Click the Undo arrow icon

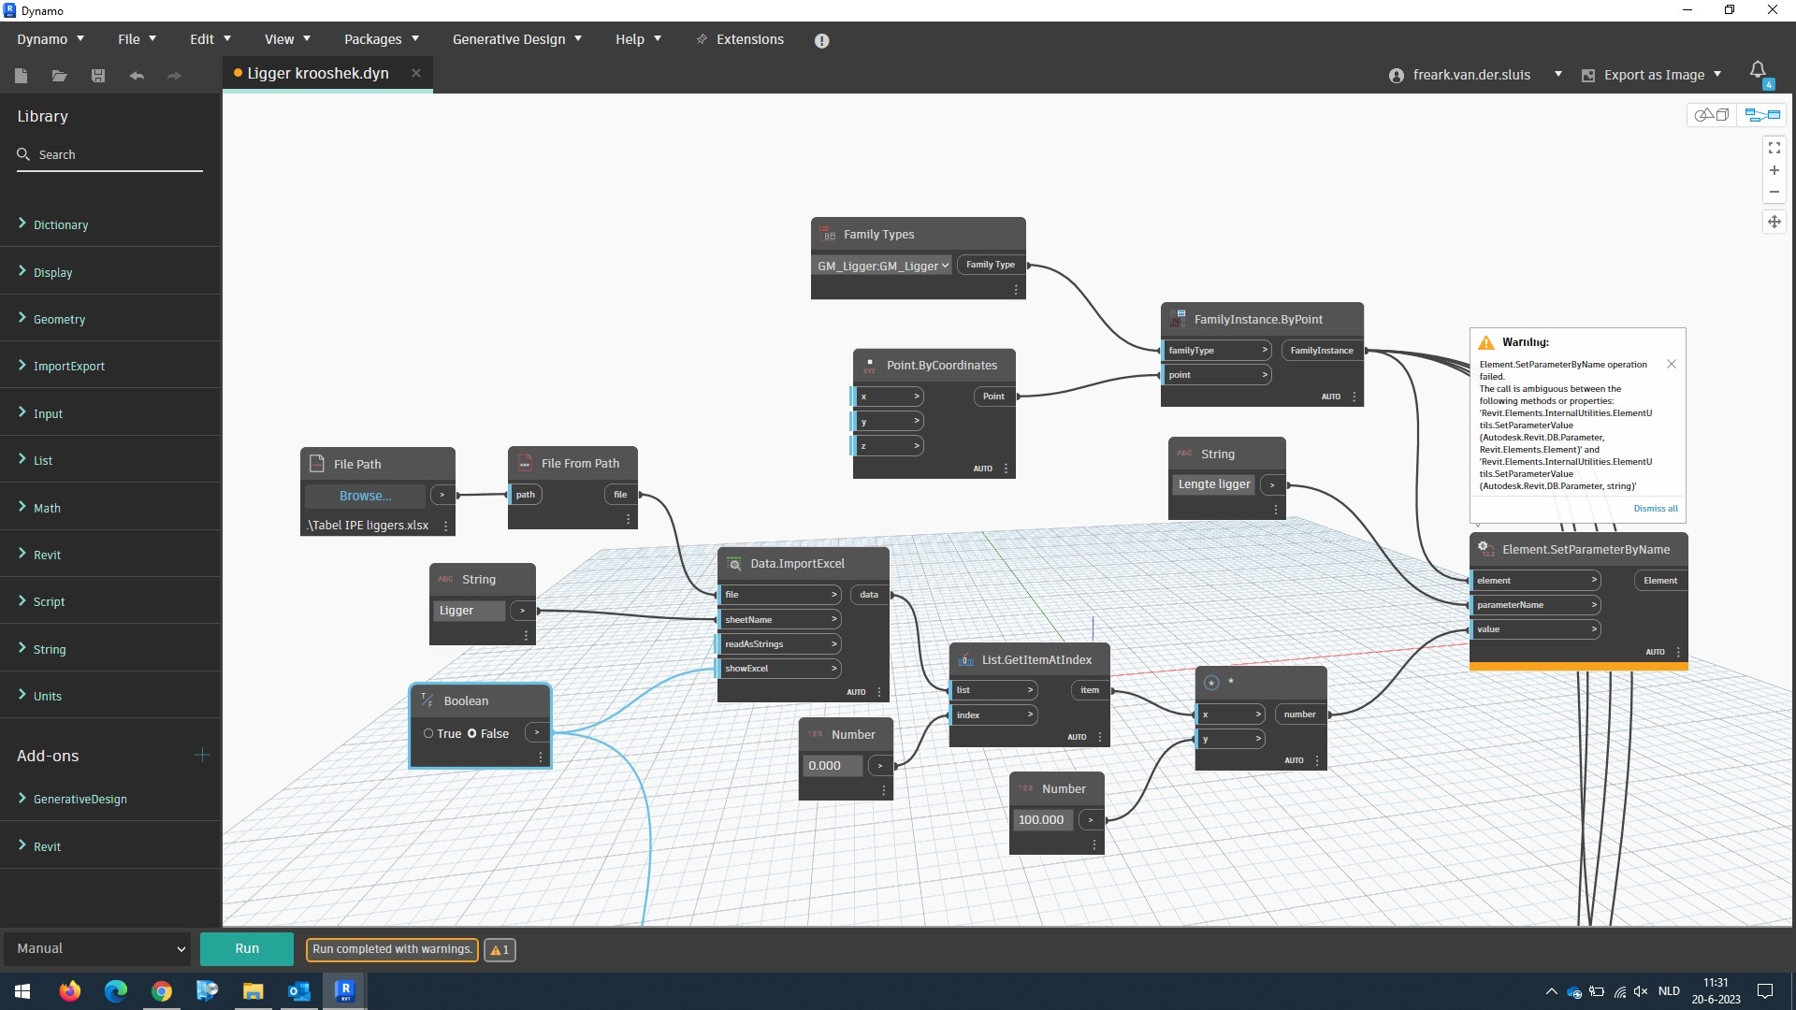point(137,76)
